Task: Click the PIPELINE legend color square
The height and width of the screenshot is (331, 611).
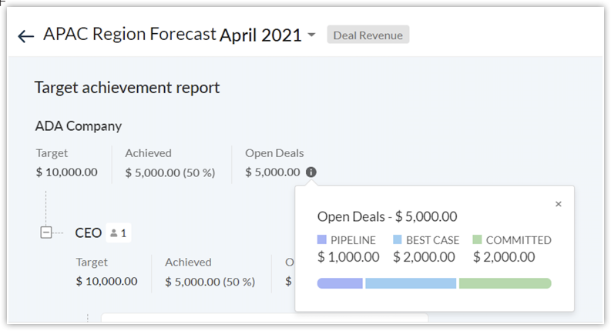Action: 322,240
